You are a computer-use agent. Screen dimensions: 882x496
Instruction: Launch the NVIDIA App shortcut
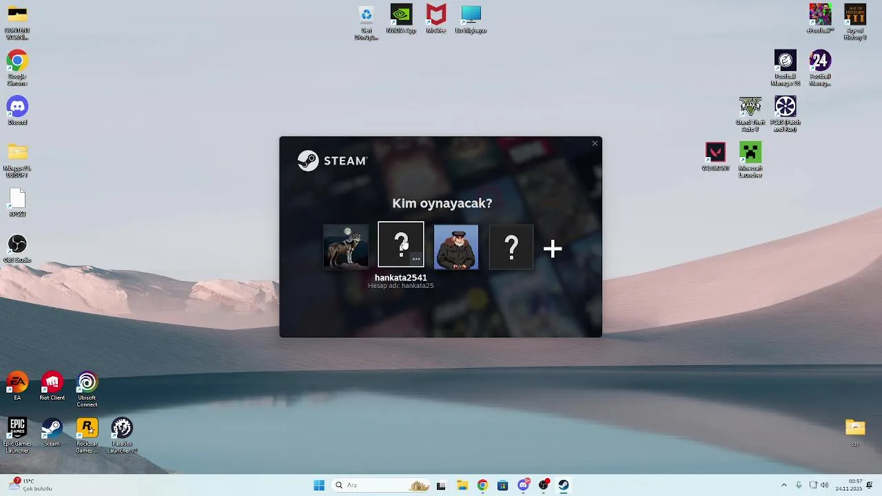click(x=401, y=19)
